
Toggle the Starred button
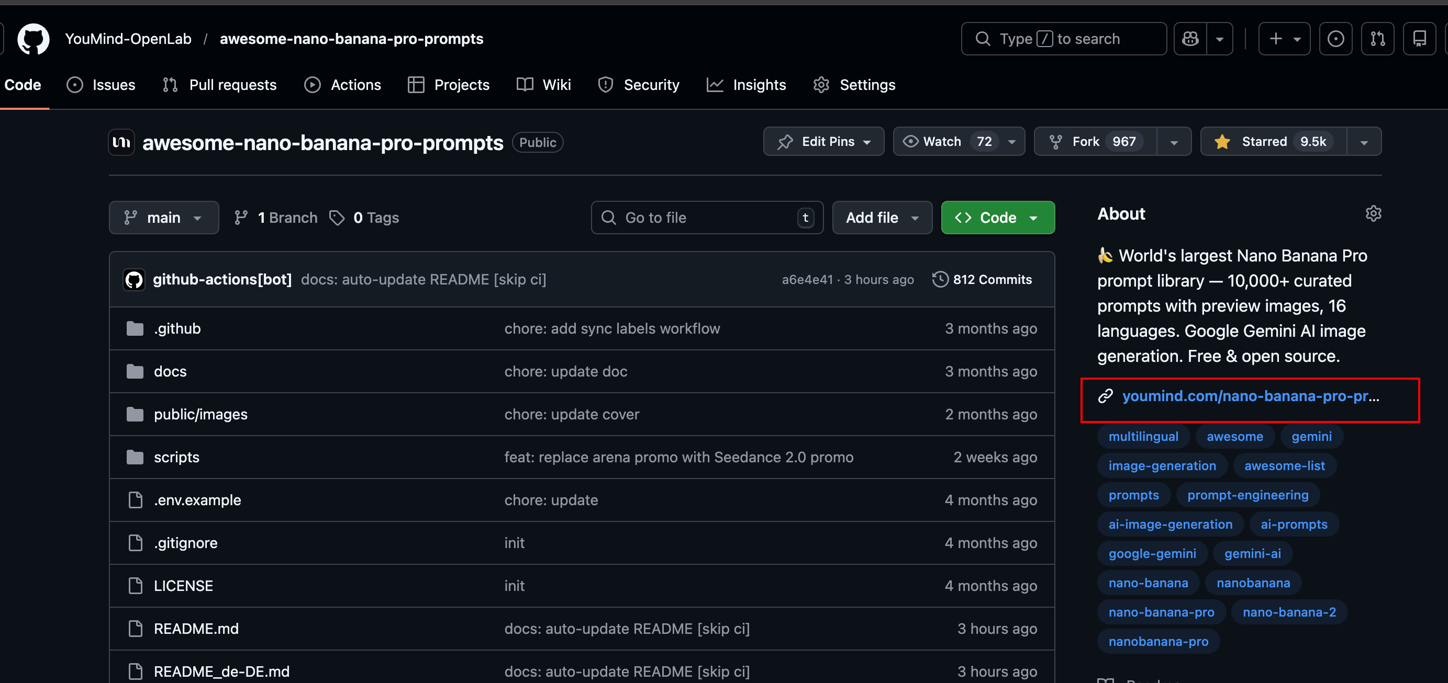tap(1274, 142)
